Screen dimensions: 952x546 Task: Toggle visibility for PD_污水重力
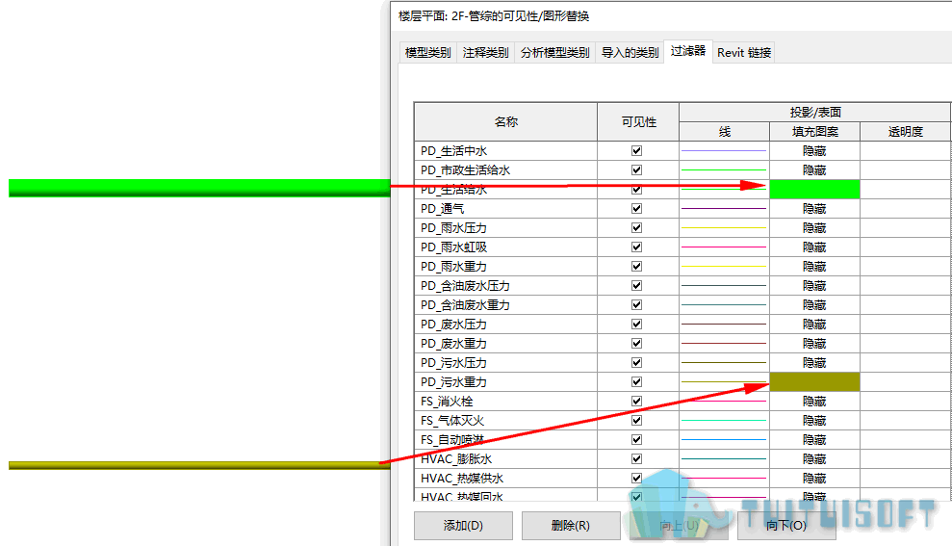point(636,382)
